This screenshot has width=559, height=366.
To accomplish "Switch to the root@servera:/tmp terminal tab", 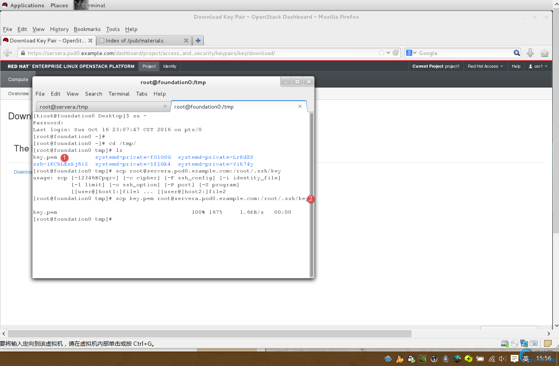I will 102,107.
